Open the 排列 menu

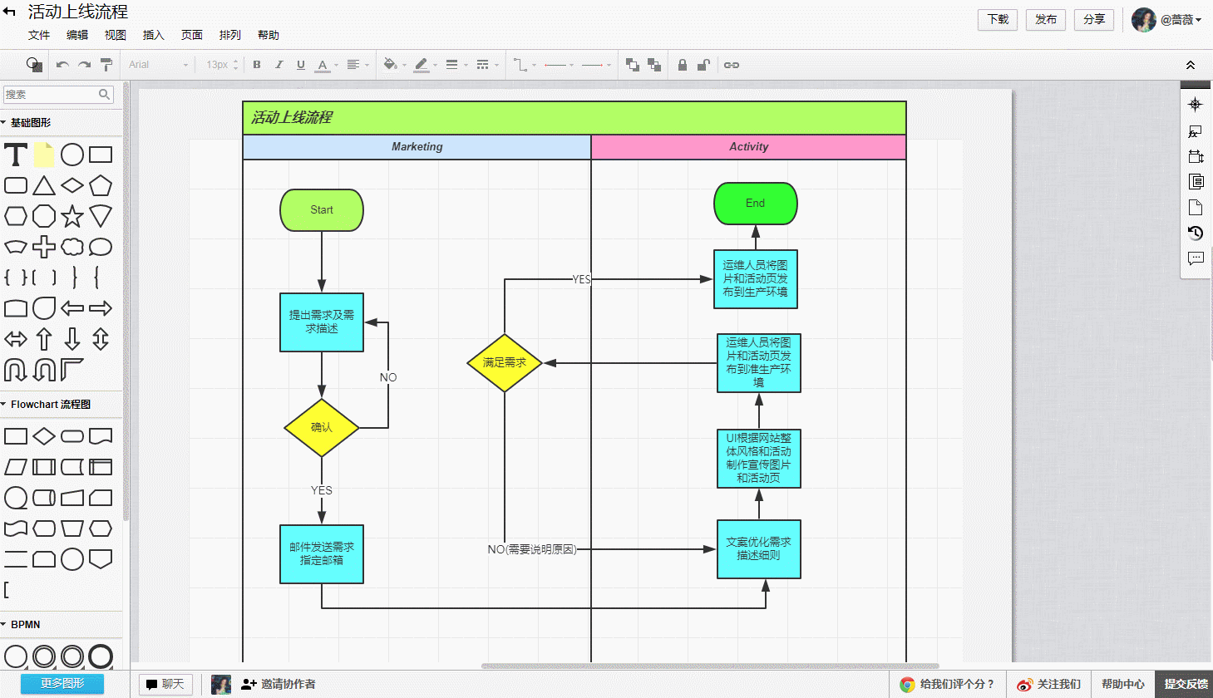[x=230, y=35]
